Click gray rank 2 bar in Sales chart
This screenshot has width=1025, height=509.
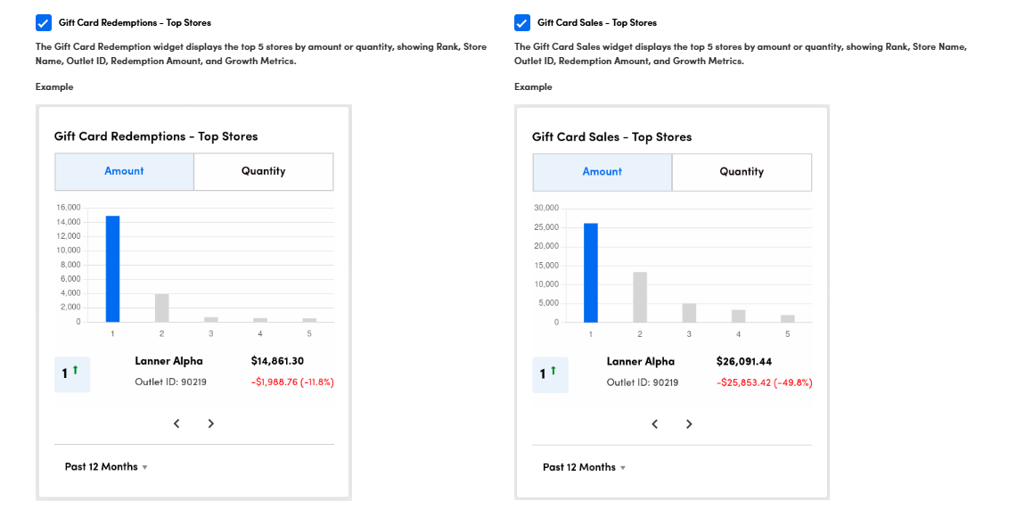640,297
